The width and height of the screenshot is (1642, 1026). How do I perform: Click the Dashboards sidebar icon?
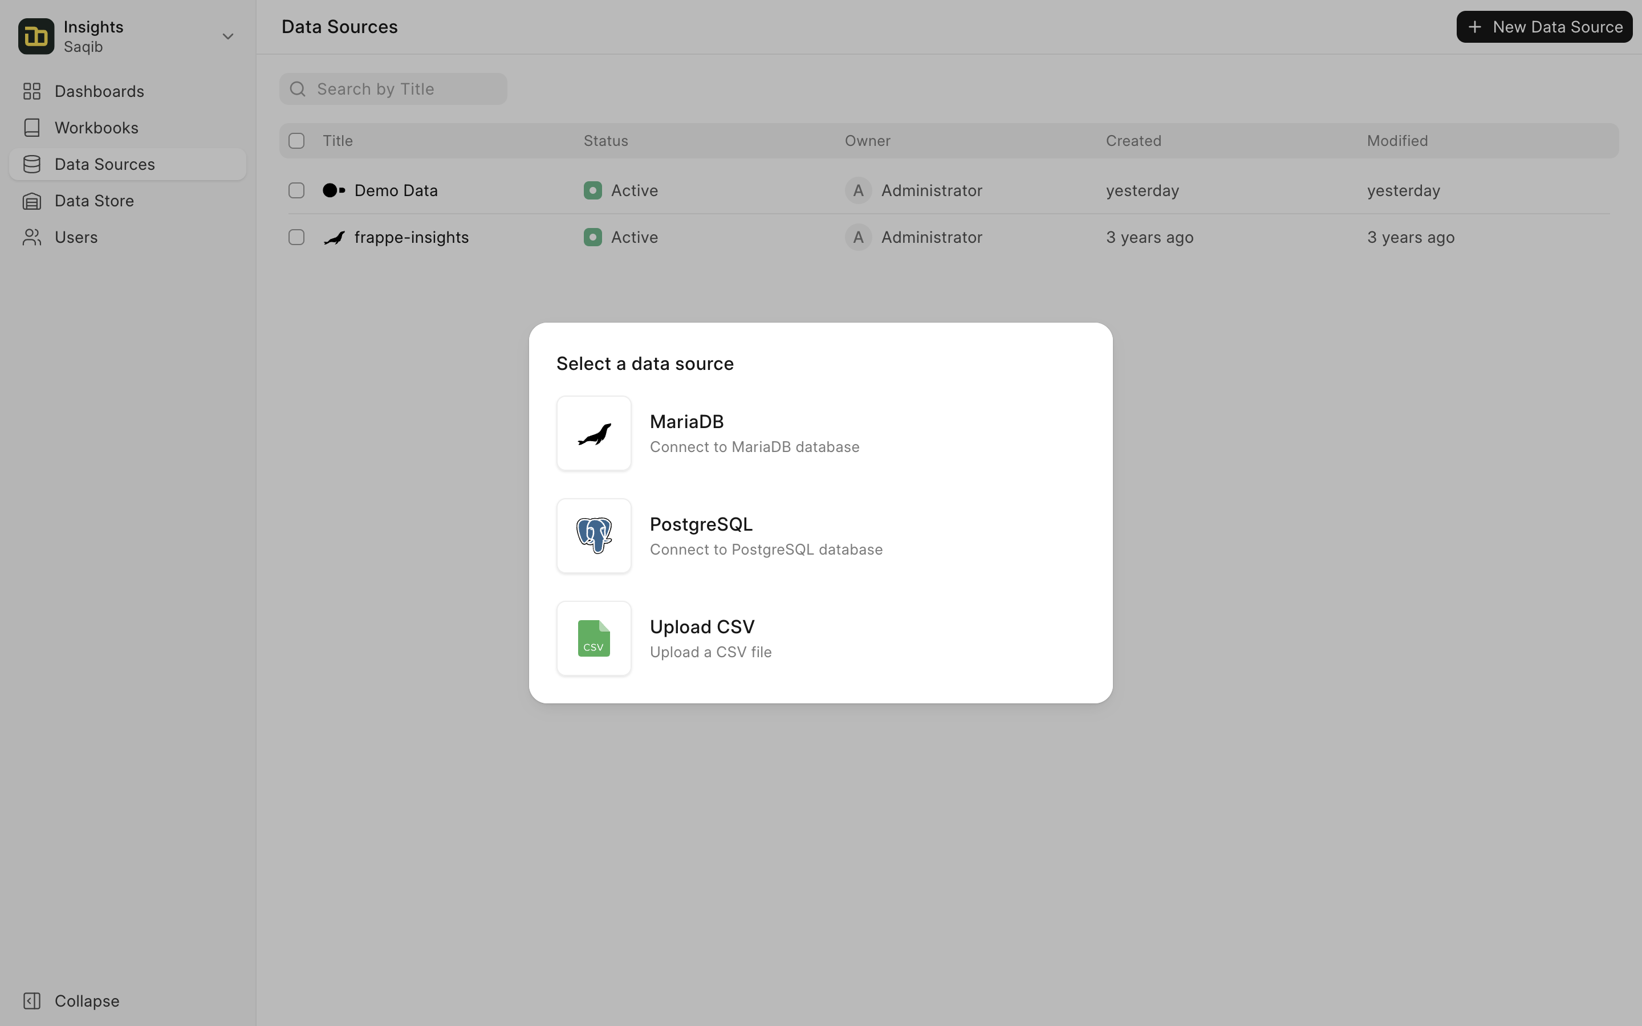pyautogui.click(x=32, y=91)
